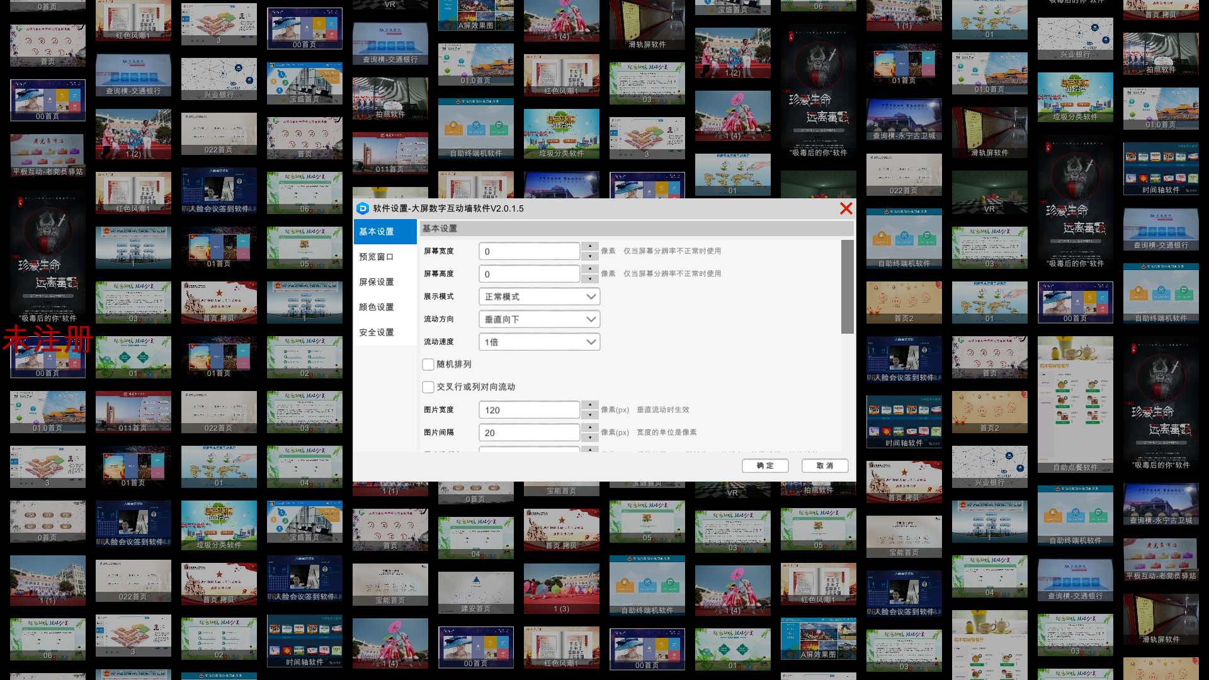Go to the 安全设置 tab
This screenshot has width=1209, height=680.
pyautogui.click(x=377, y=332)
